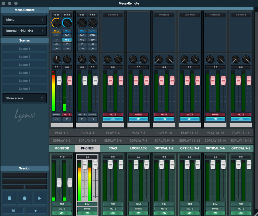
Task: Toggle phase invert on input channel 1
Action: pos(56,44)
